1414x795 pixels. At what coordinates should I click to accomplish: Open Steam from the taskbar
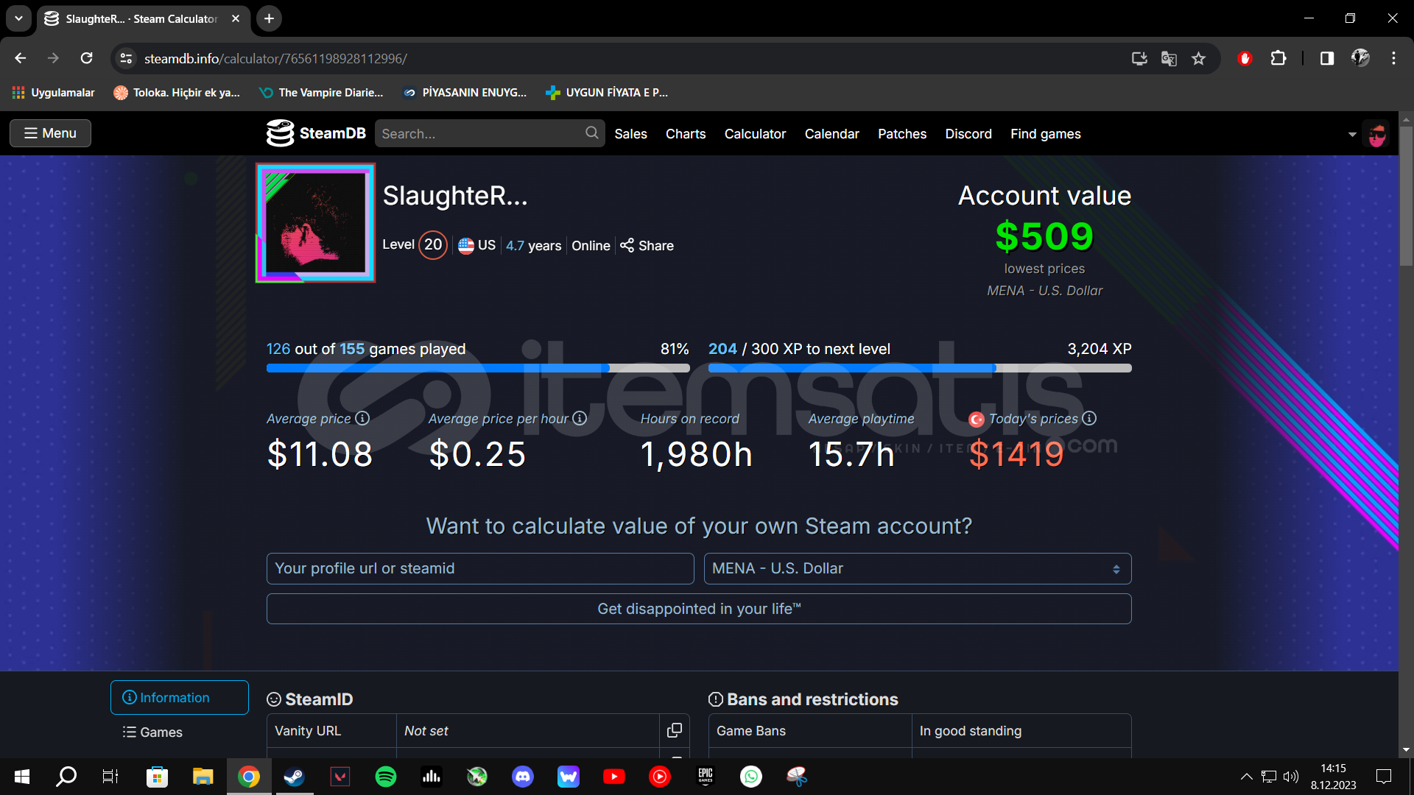[x=295, y=776]
